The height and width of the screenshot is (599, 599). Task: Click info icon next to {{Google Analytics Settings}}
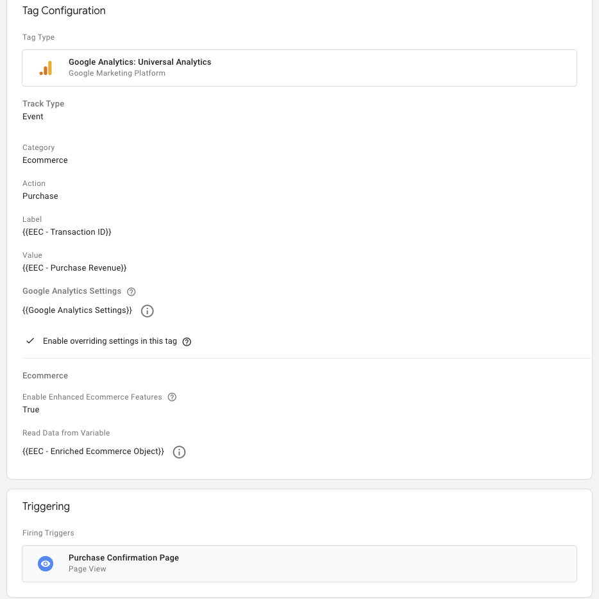[147, 311]
